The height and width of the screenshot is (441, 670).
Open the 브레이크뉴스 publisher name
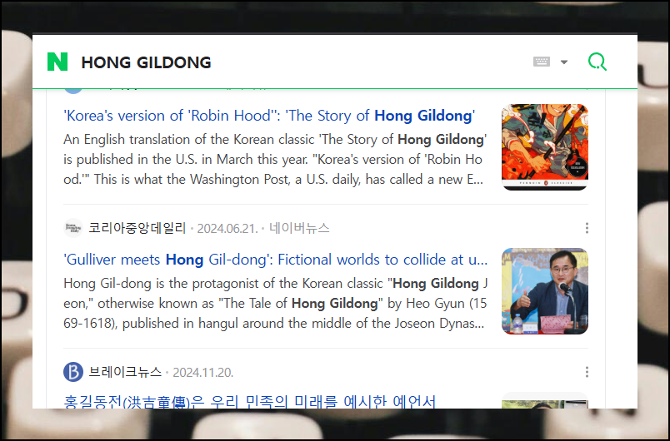(125, 372)
